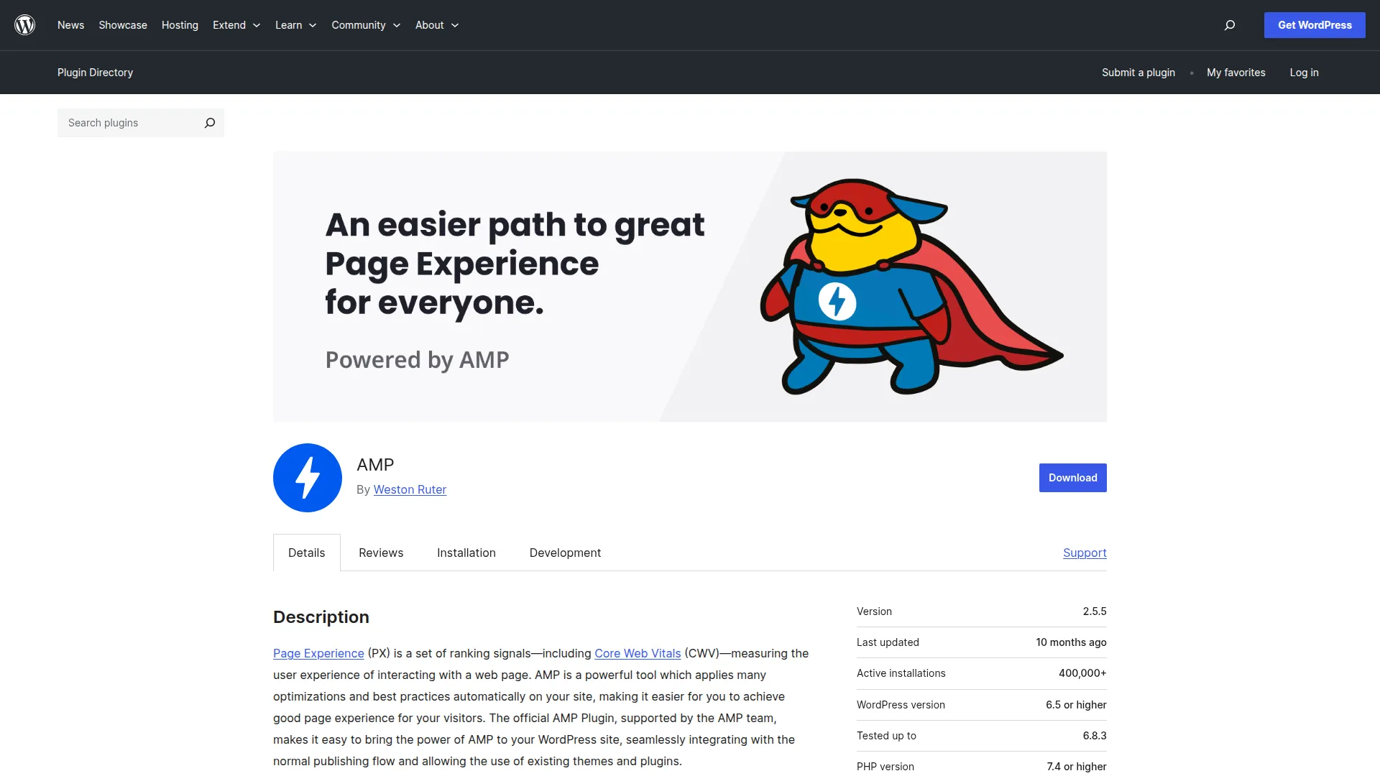The width and height of the screenshot is (1380, 776).
Task: Download the AMP plugin
Action: coord(1072,478)
